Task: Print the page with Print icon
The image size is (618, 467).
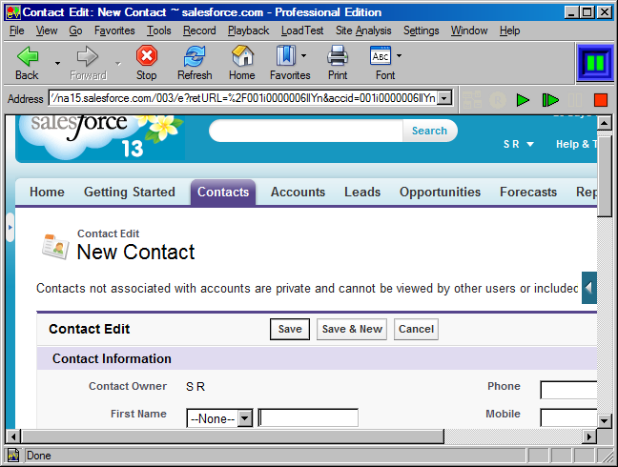Action: coord(338,55)
